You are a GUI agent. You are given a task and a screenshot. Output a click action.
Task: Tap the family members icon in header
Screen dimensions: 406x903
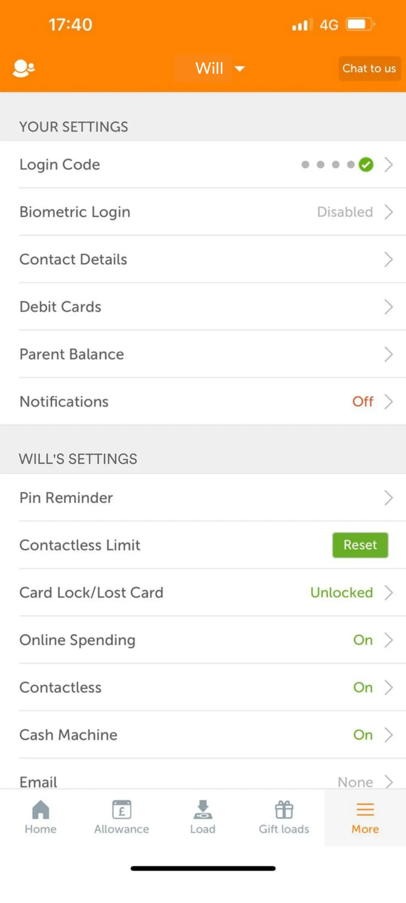[x=24, y=68]
